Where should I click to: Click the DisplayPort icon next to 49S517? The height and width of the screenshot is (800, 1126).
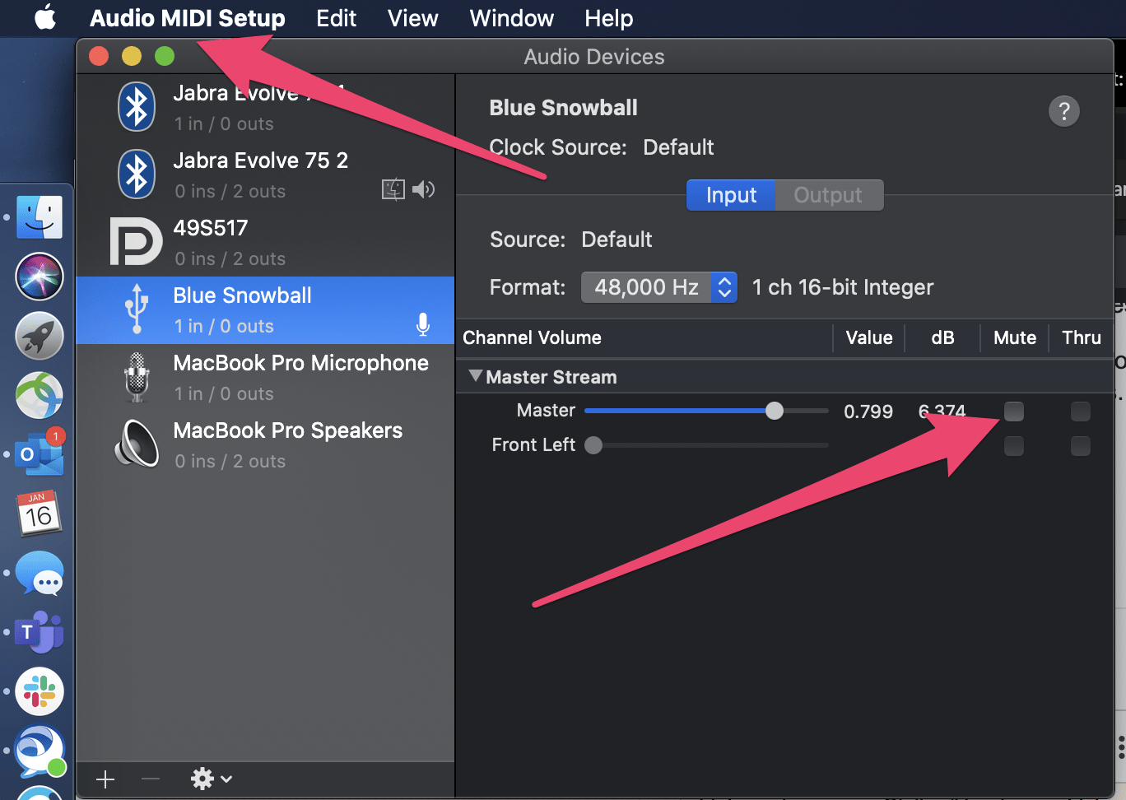click(136, 241)
